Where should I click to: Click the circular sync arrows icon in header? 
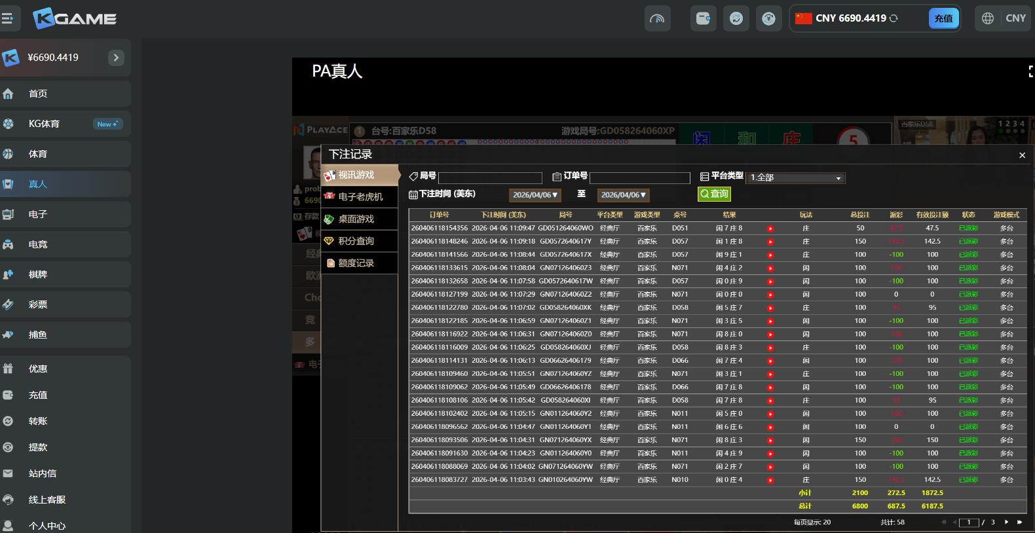736,18
